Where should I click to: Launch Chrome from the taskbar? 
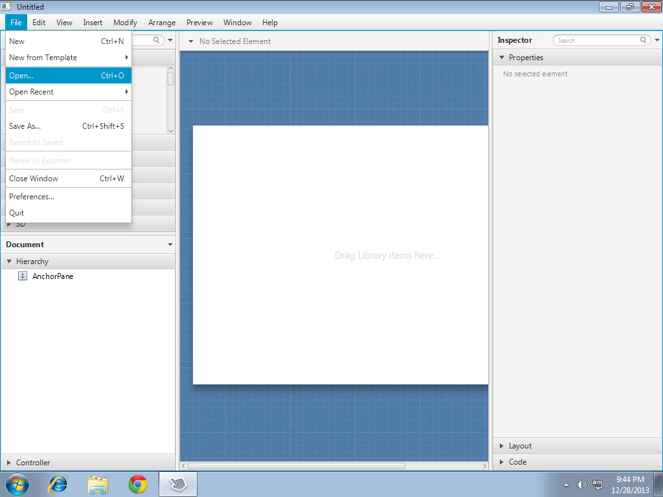click(x=137, y=484)
